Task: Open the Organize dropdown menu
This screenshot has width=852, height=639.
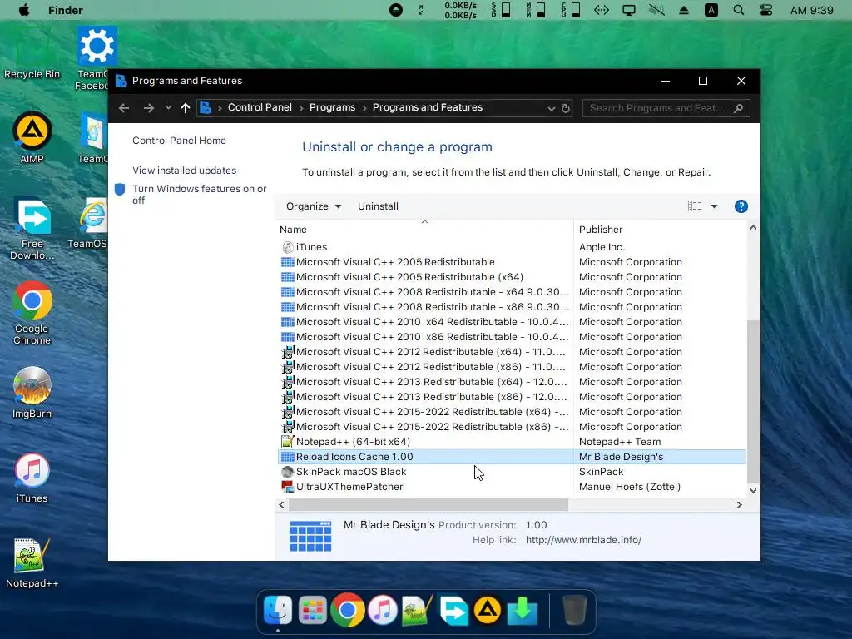Action: click(x=314, y=206)
